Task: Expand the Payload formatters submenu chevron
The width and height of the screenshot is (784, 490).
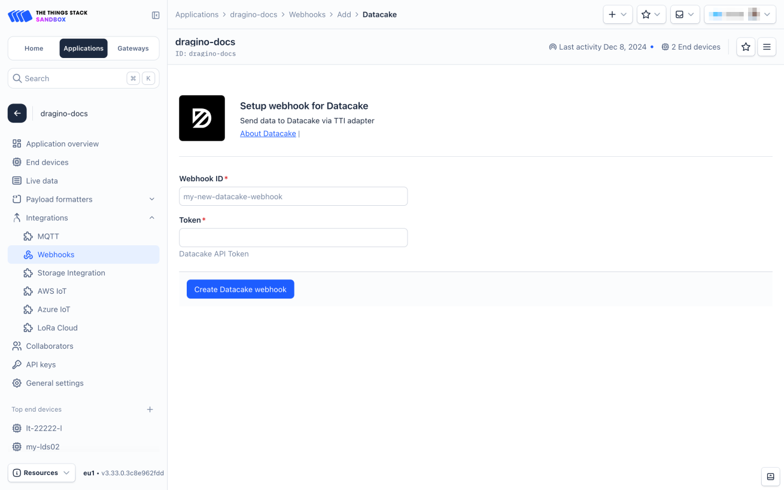Action: pyautogui.click(x=152, y=199)
